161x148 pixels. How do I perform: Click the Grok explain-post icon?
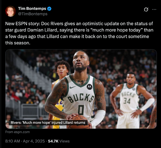(x=146, y=9)
